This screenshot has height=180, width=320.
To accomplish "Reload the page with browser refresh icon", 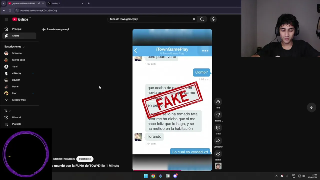I will 10,10.
